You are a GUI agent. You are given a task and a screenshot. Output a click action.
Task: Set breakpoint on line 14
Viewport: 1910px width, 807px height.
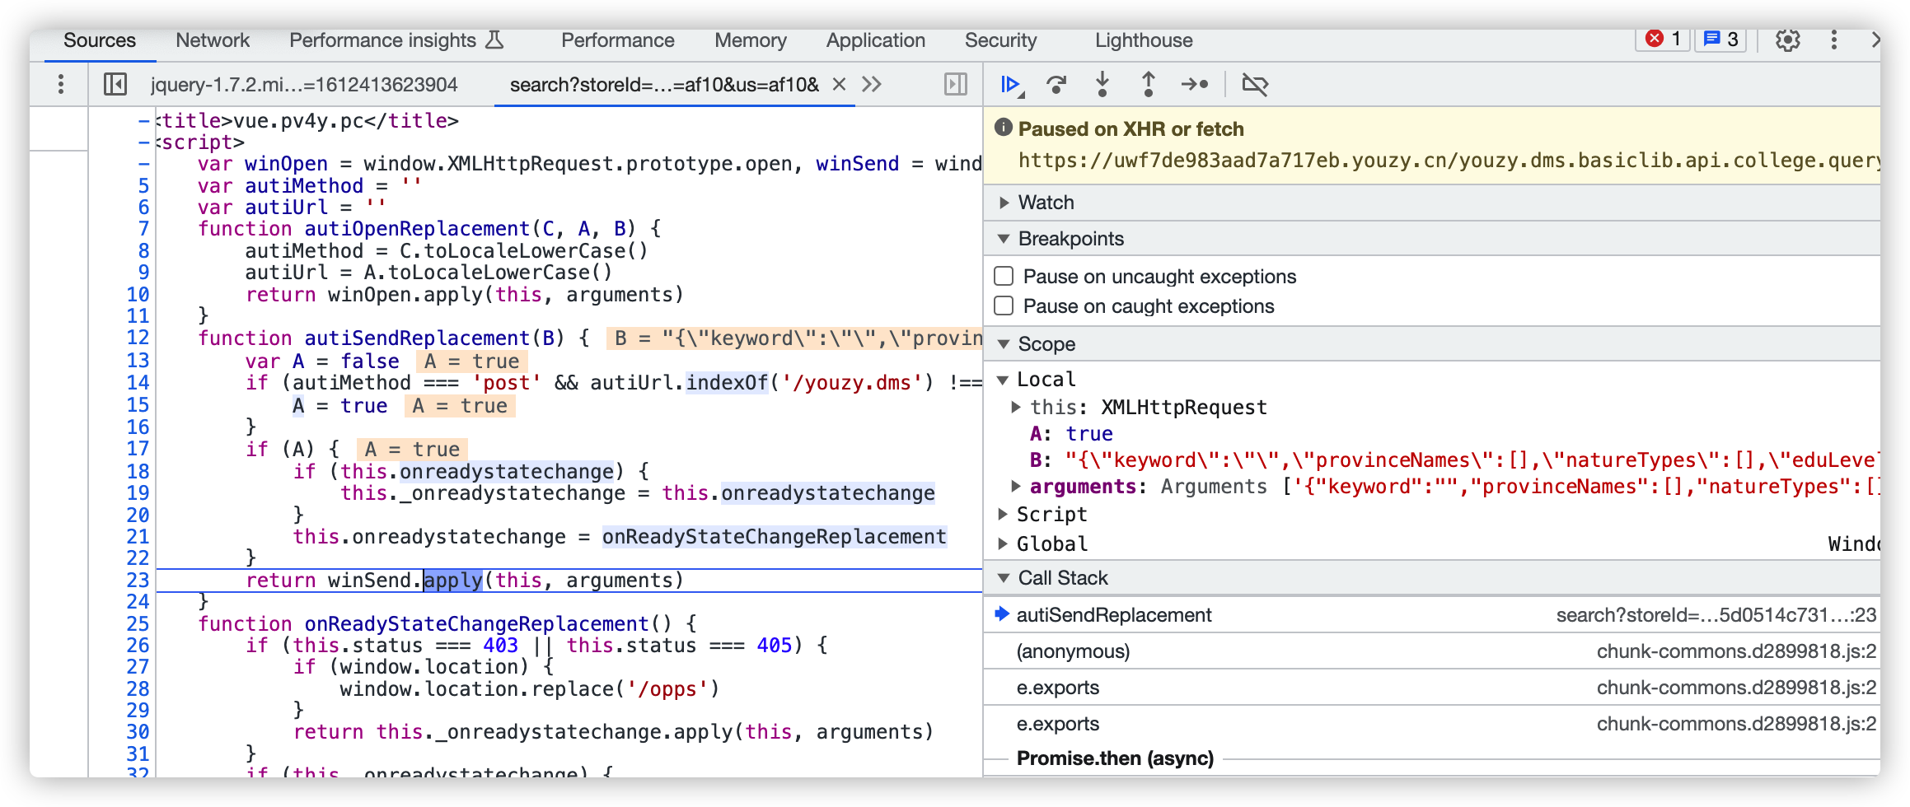pyautogui.click(x=138, y=383)
